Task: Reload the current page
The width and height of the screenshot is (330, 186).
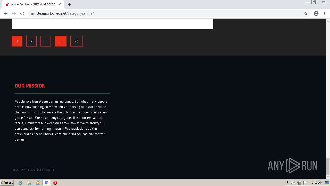Action: pos(22,13)
